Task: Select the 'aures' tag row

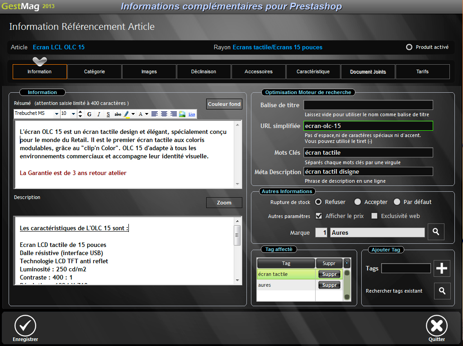Action: coord(299,285)
